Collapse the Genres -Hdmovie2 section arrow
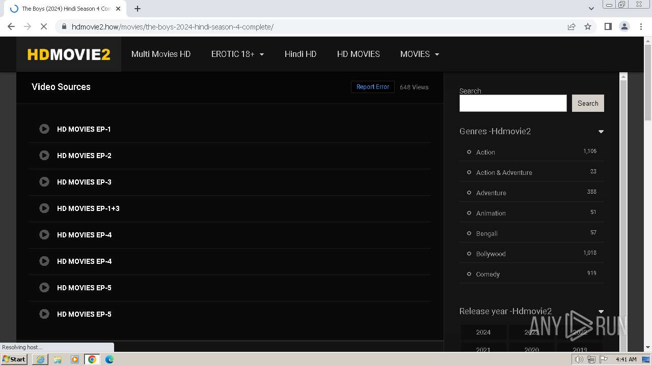The height and width of the screenshot is (366, 652). pos(601,132)
